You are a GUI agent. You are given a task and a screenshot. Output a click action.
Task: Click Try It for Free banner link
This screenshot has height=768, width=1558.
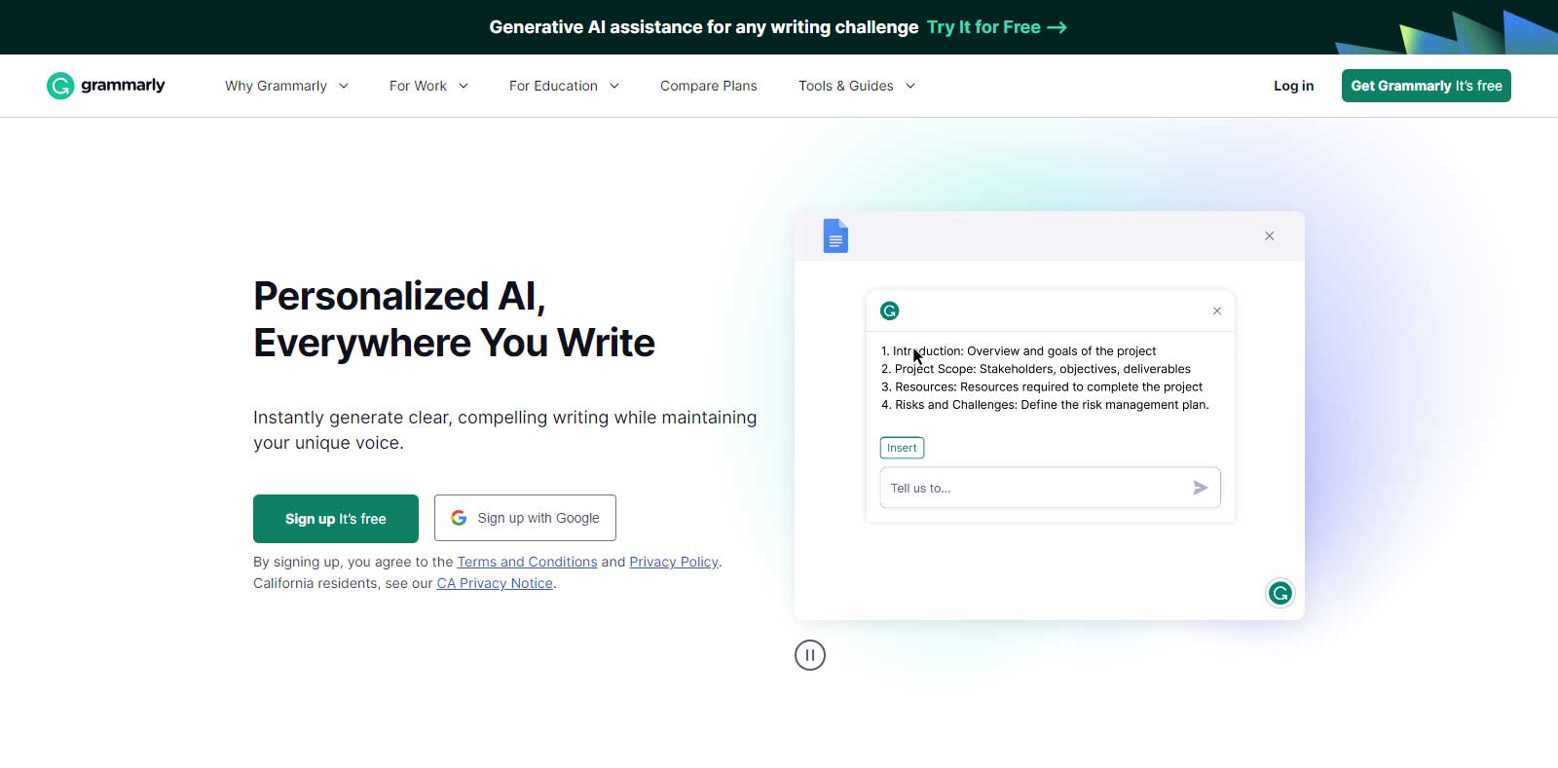tap(997, 27)
